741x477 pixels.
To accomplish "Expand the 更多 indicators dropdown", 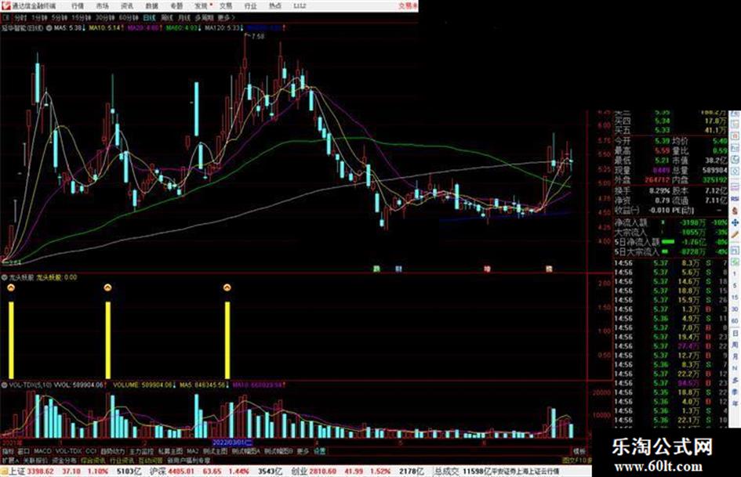I will [303, 451].
